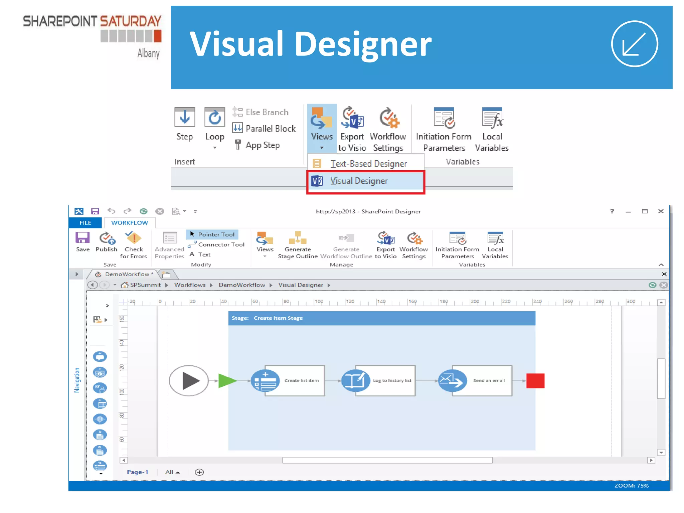Click the red workflow end shape

click(535, 381)
